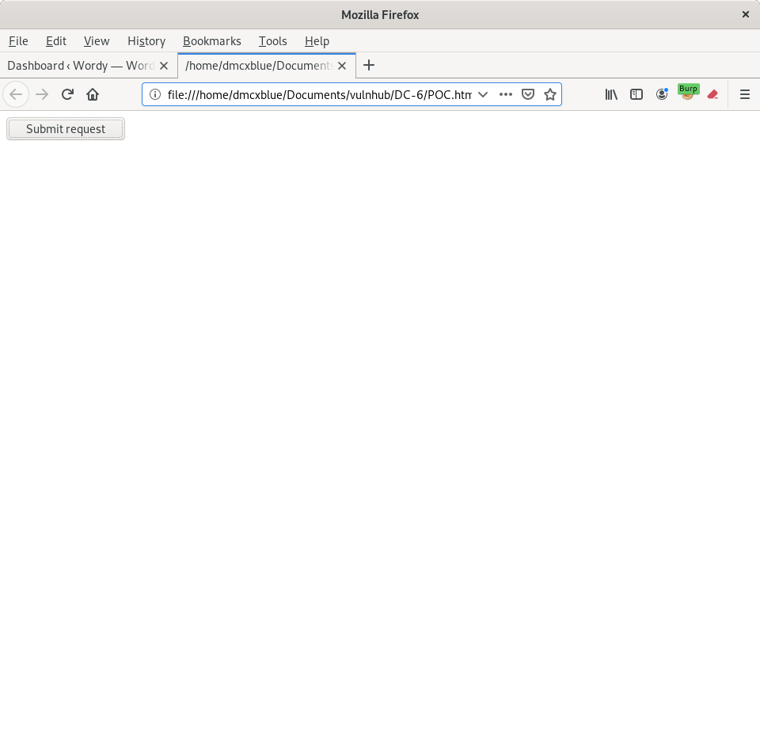Viewport: 760px width, 751px height.
Task: Open the Firefox Account icon
Action: [x=662, y=94]
